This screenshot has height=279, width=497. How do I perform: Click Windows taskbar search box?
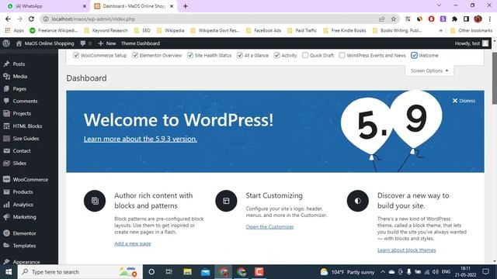[x=80, y=272]
